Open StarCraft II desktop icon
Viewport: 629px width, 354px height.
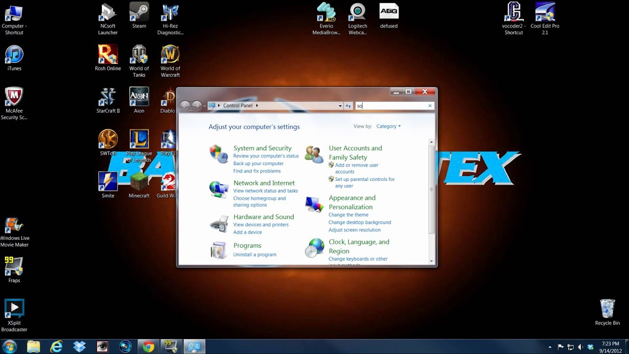click(108, 100)
